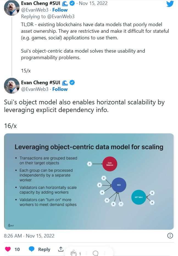Viewport: 178px width, 256px height.
Task: Open the scaling slide image
Action: pos(89,181)
